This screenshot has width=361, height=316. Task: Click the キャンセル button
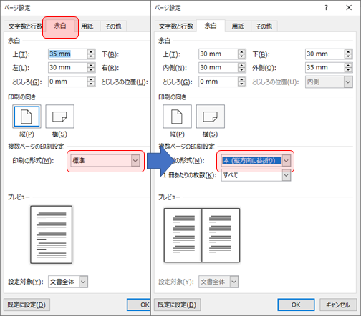coord(338,305)
